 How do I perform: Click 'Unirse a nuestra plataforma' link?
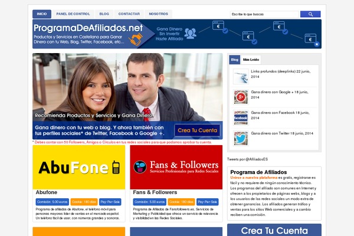click(x=254, y=178)
